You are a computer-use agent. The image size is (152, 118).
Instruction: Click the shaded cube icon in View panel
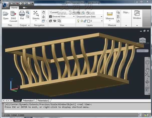tap(55, 21)
